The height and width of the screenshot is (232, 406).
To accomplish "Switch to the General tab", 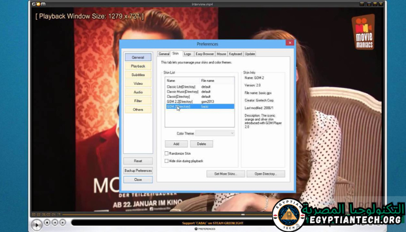I will coord(164,54).
